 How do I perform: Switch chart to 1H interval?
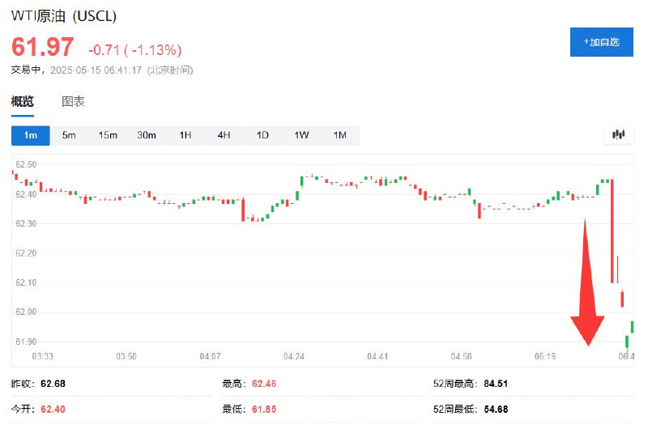[185, 135]
